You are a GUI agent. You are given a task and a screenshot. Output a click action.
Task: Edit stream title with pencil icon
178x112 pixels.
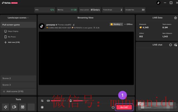click(x=74, y=25)
